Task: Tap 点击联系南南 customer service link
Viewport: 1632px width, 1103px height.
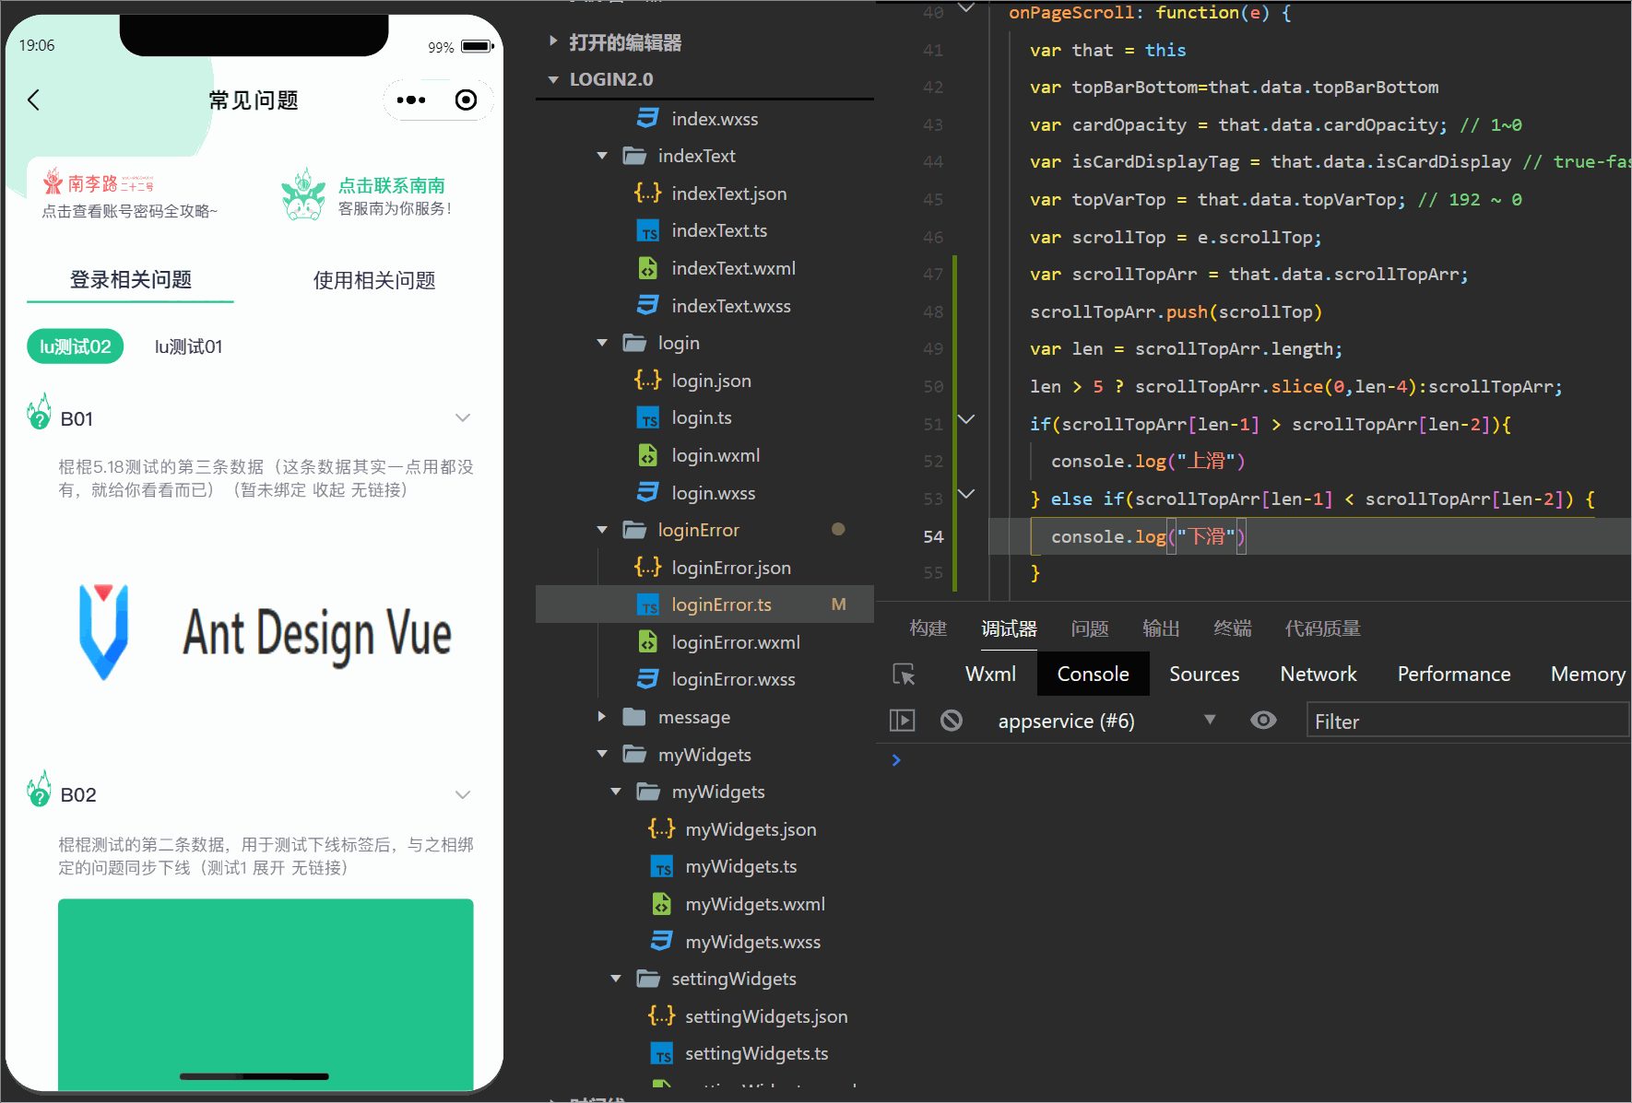Action: (392, 185)
